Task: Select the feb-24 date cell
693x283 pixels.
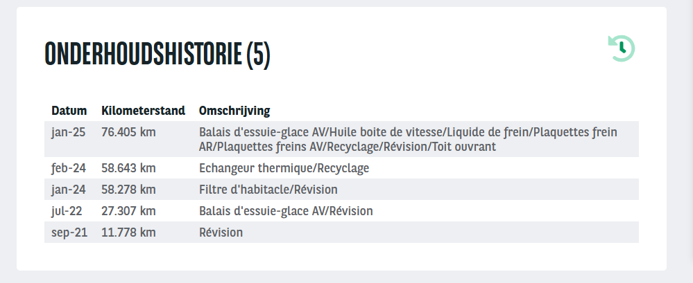Action: coord(69,168)
